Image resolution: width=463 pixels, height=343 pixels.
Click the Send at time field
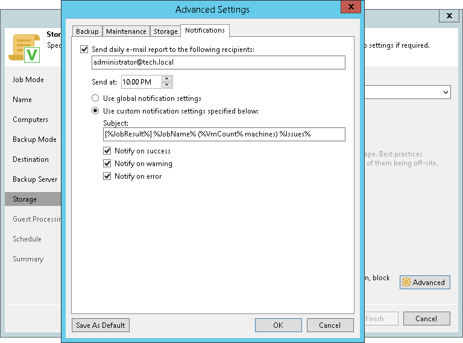(142, 82)
